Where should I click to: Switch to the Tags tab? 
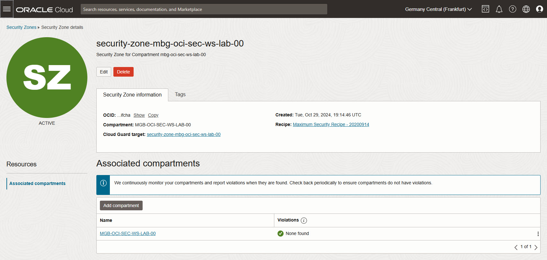(x=180, y=94)
